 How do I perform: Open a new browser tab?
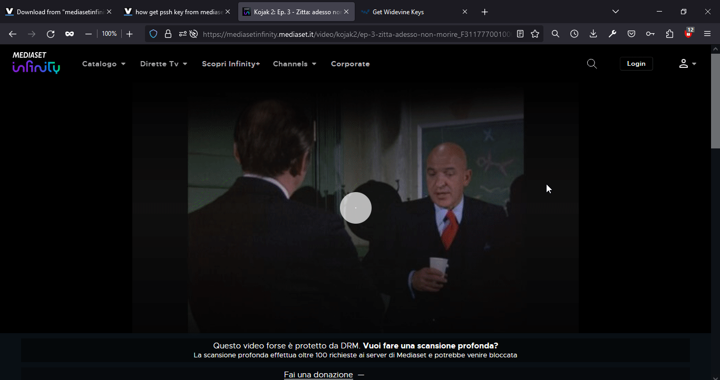[x=485, y=12]
